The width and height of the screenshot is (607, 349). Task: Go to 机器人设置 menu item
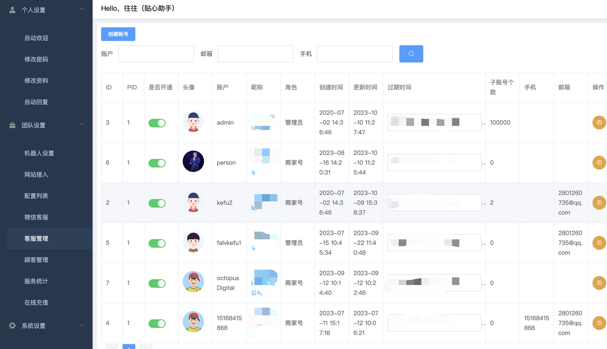tap(39, 153)
